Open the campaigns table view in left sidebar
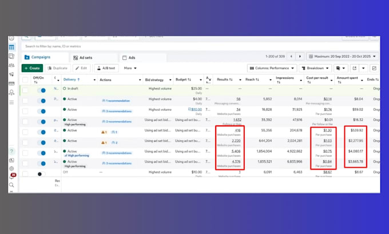This screenshot has width=389, height=234. click(11, 47)
